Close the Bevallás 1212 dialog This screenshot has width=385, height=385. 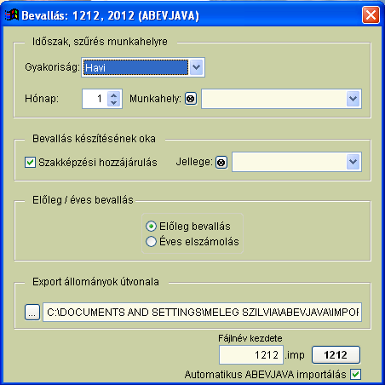pos(371,14)
